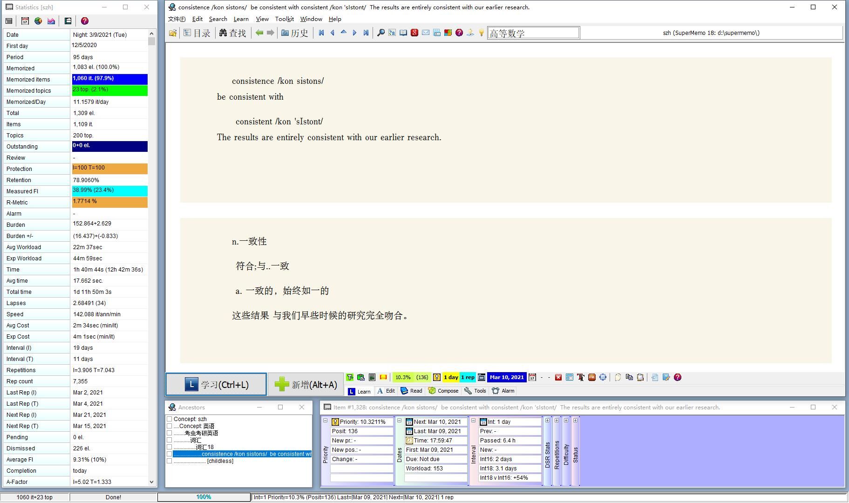Open the 目录 (Contents) panel
This screenshot has width=849, height=503.
[x=198, y=33]
